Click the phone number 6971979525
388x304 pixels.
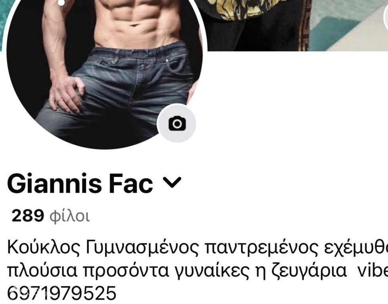coord(61,293)
